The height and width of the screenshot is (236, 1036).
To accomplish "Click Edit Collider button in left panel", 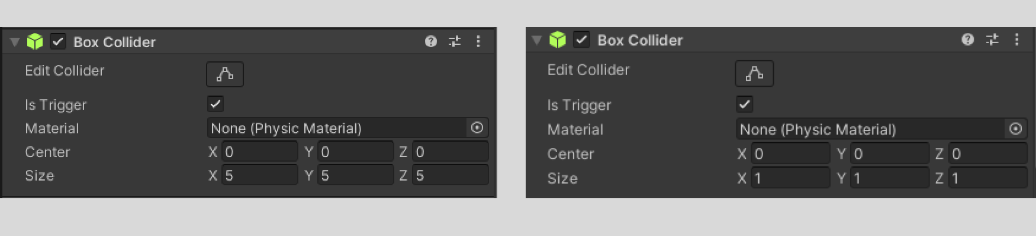I will coord(225,74).
